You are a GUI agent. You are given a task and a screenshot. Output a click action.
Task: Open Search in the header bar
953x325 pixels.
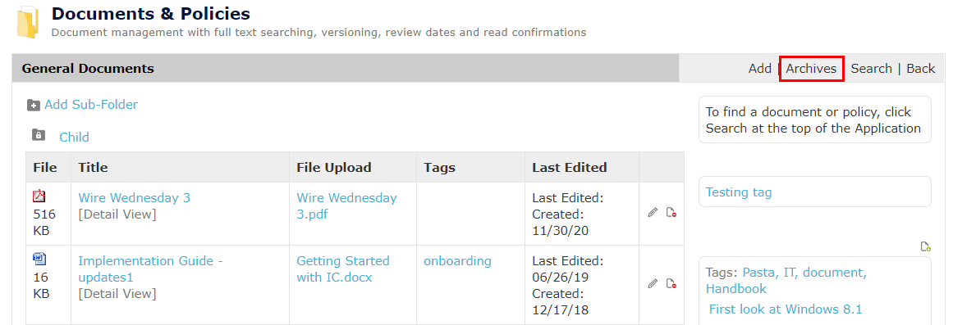click(x=871, y=69)
